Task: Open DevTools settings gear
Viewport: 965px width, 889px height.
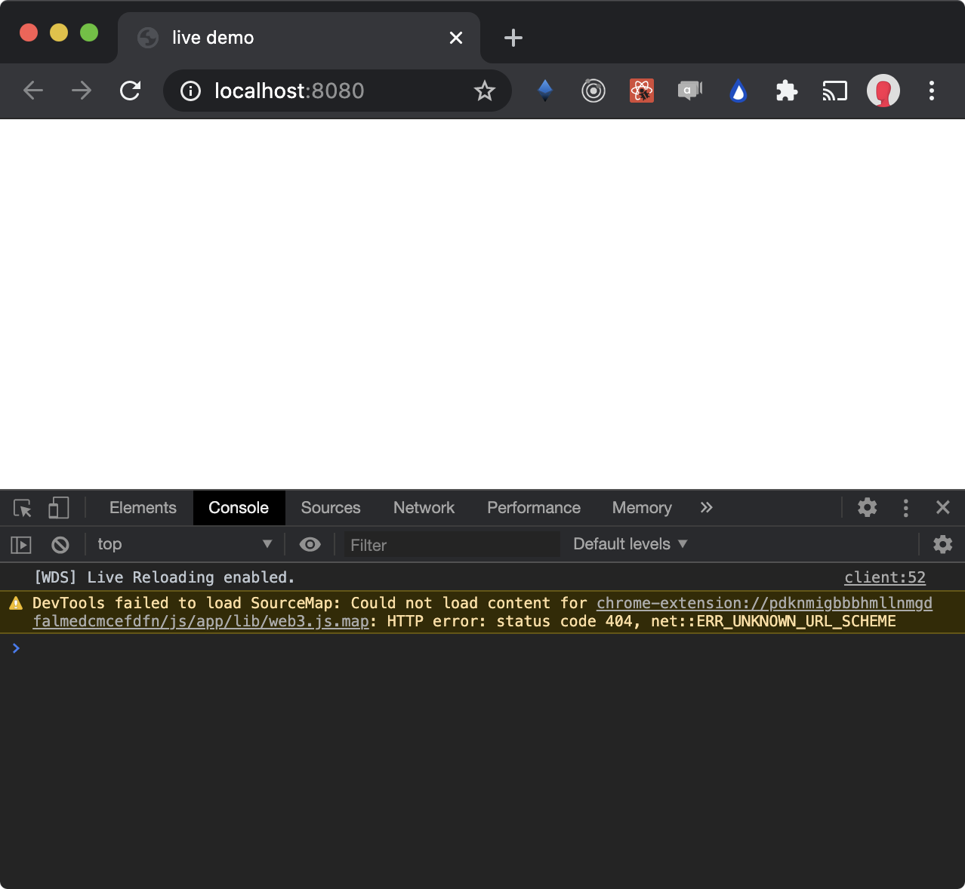Action: [868, 508]
